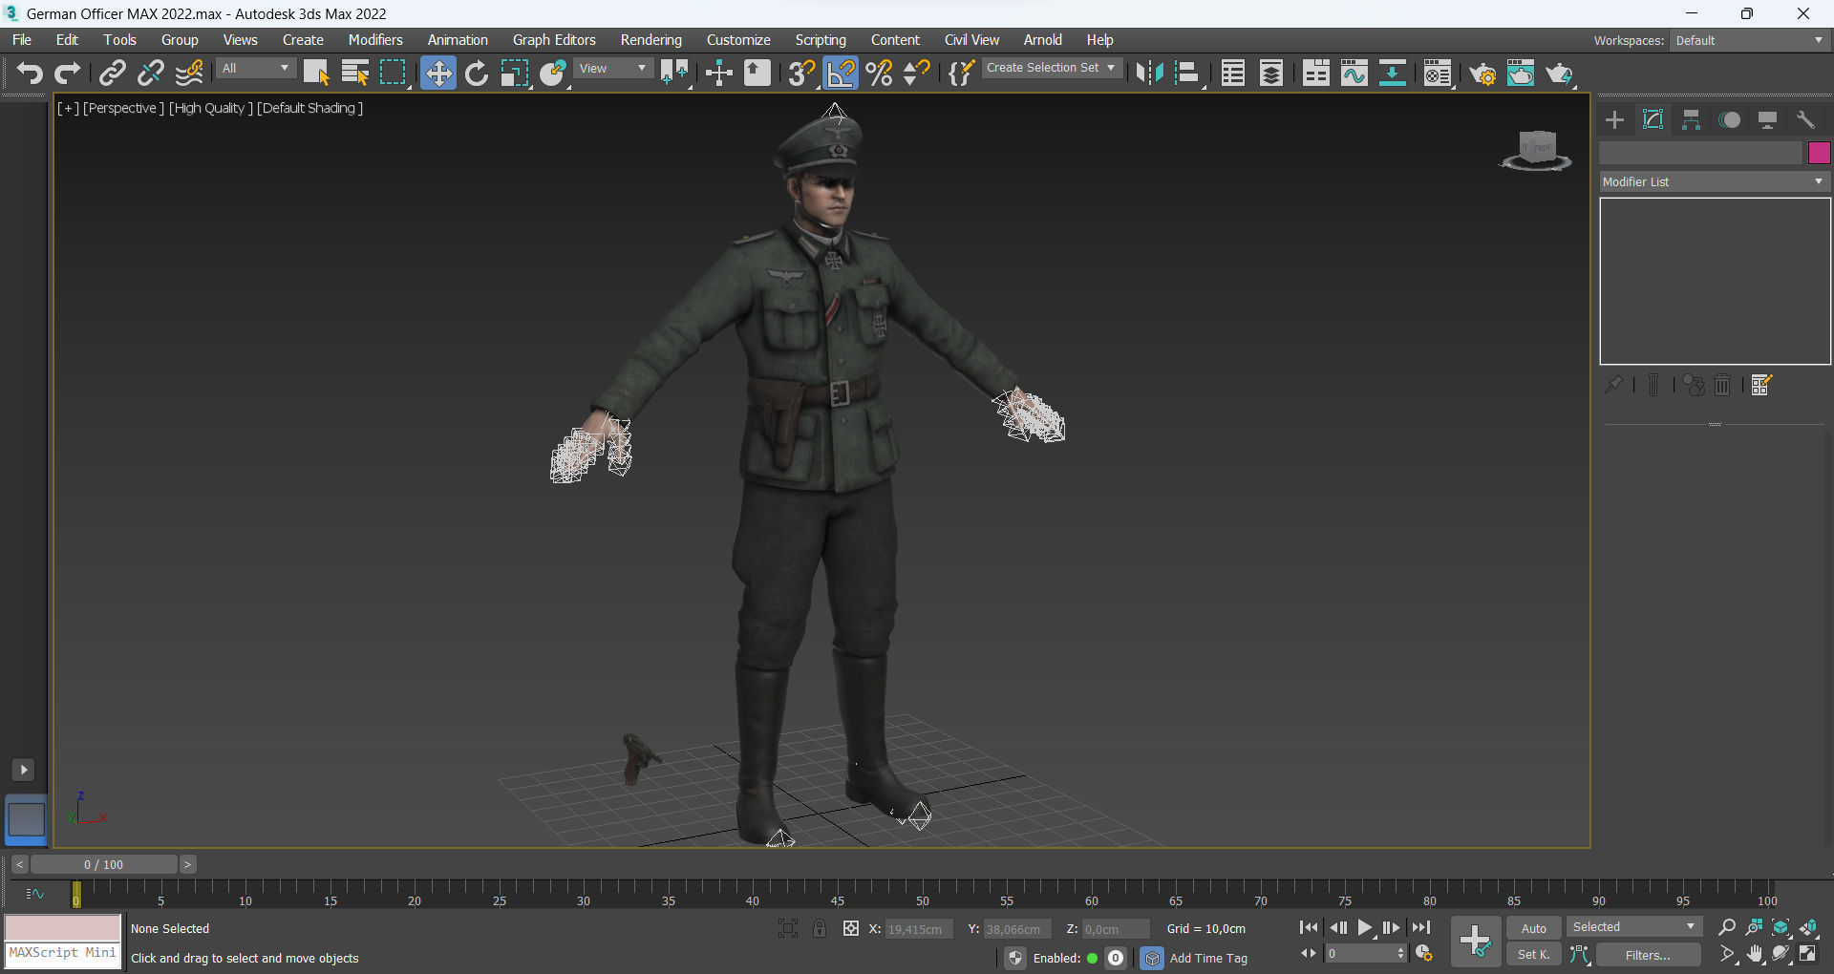
Task: Open the Motion panel tab
Action: click(x=1729, y=119)
